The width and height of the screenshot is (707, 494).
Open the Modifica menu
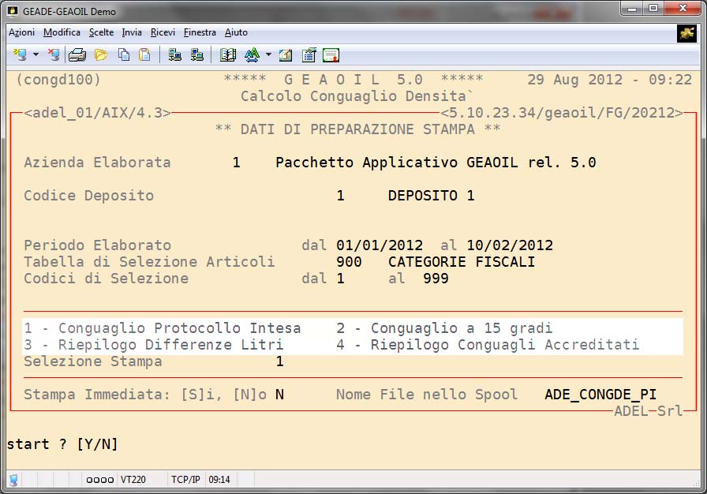click(62, 32)
